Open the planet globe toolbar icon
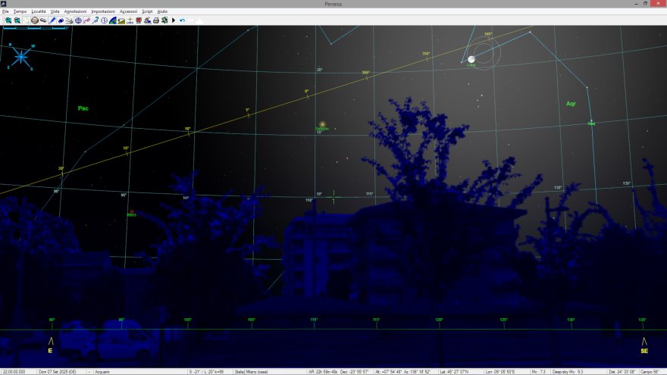667x375 pixels. [35, 20]
